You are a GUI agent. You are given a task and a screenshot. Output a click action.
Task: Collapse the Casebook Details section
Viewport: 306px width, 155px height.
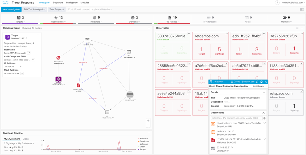pyautogui.click(x=264, y=93)
